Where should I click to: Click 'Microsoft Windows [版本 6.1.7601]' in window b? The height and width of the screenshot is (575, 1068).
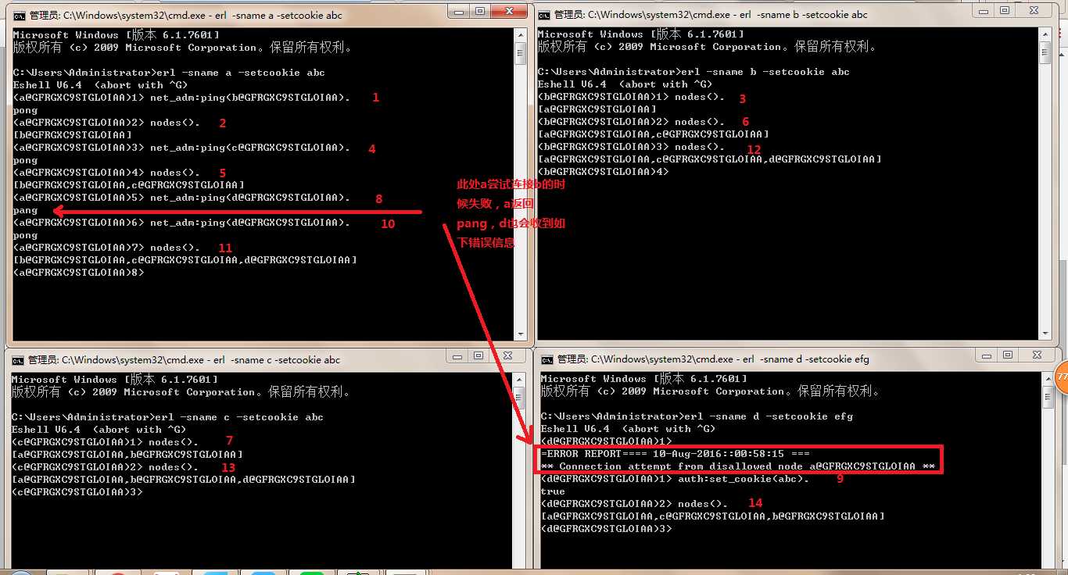point(641,34)
